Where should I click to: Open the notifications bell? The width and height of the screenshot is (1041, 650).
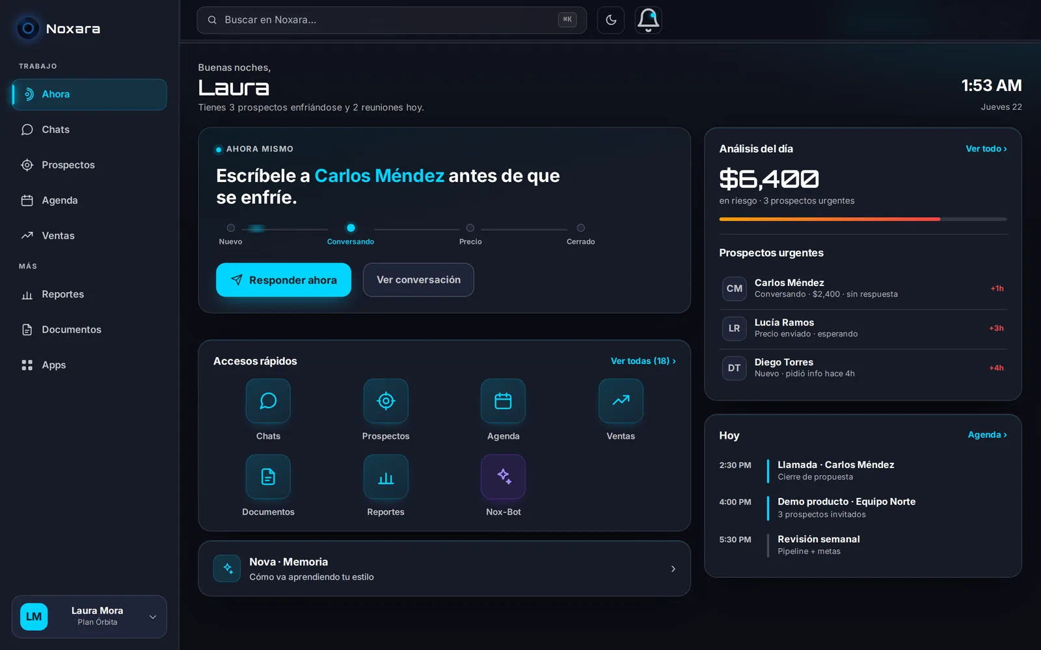pos(648,20)
